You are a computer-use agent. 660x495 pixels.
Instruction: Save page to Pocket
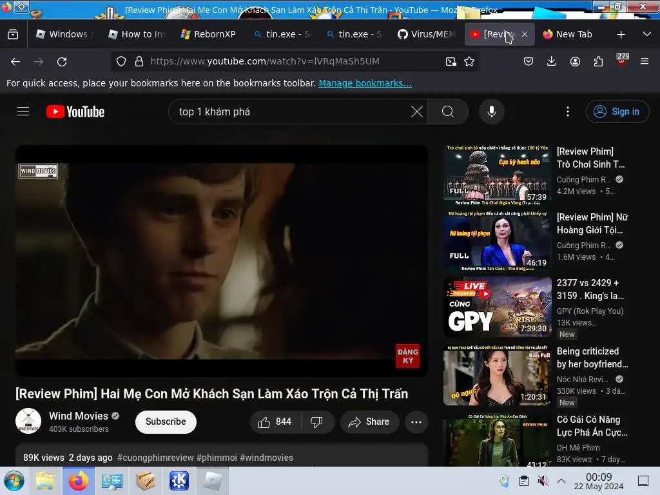point(529,61)
